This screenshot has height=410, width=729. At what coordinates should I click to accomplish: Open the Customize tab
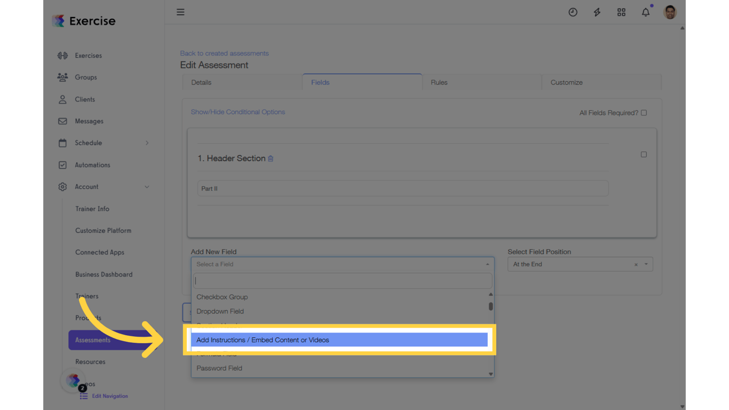[x=566, y=82]
